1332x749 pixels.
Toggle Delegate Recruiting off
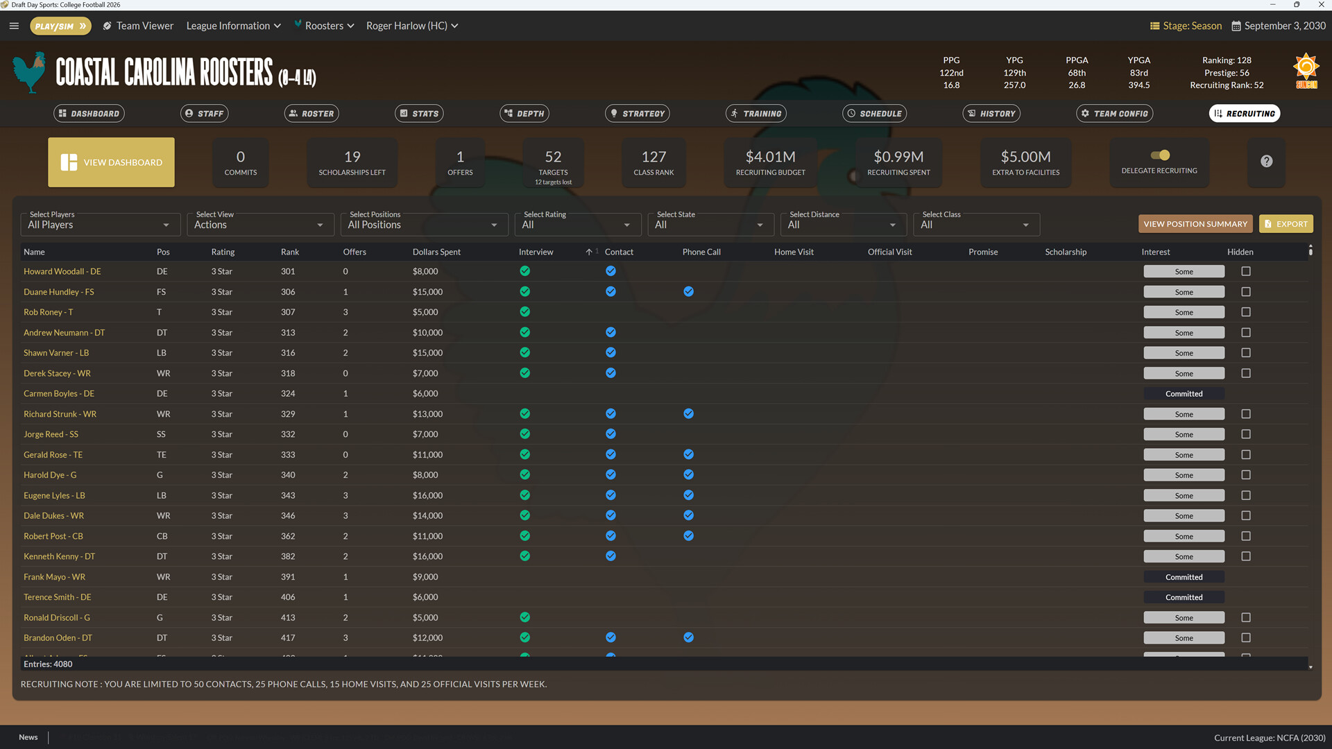pos(1159,155)
